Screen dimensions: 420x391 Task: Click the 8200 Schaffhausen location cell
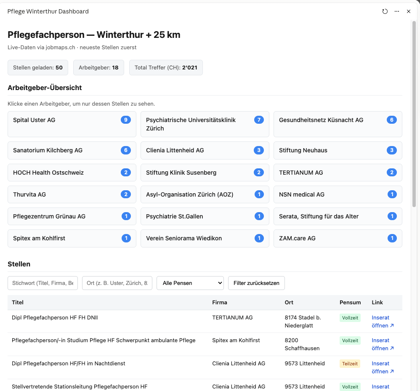[x=302, y=344]
